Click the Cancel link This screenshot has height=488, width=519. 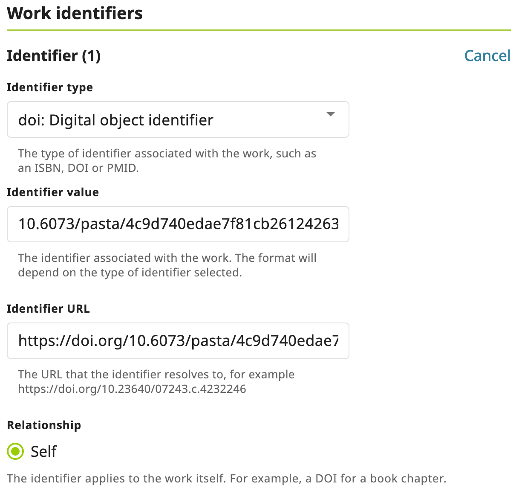pos(487,55)
